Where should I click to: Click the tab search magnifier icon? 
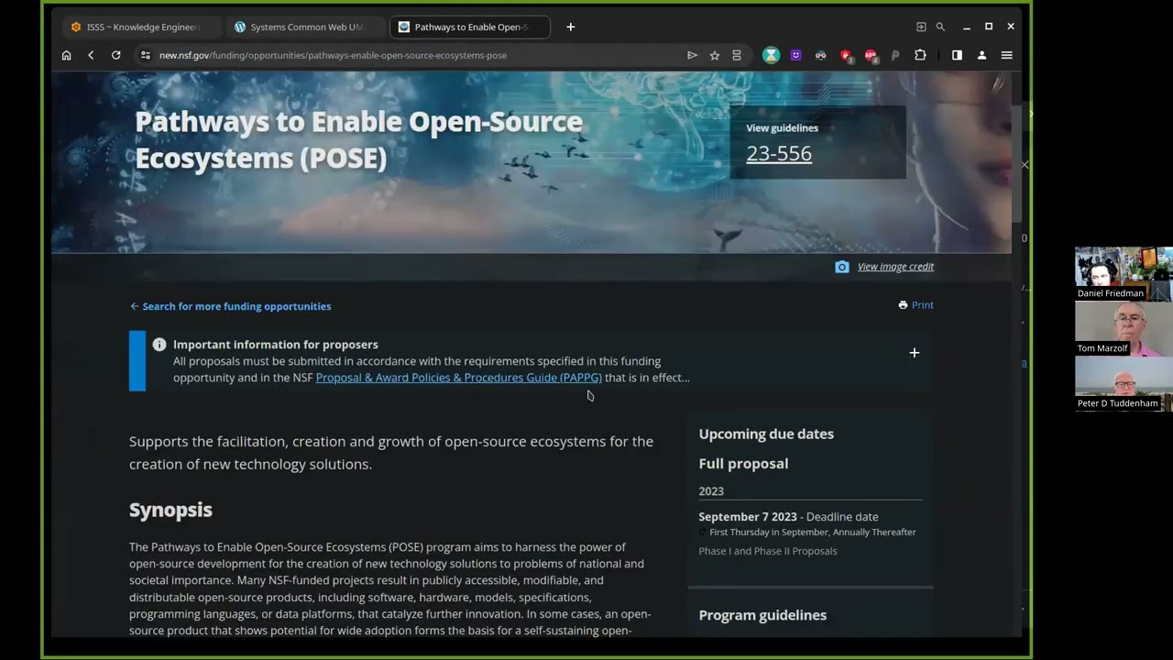coord(940,27)
